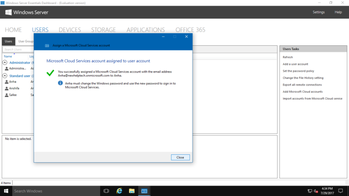Go to the HOME tab
The height and width of the screenshot is (196, 349).
click(13, 30)
